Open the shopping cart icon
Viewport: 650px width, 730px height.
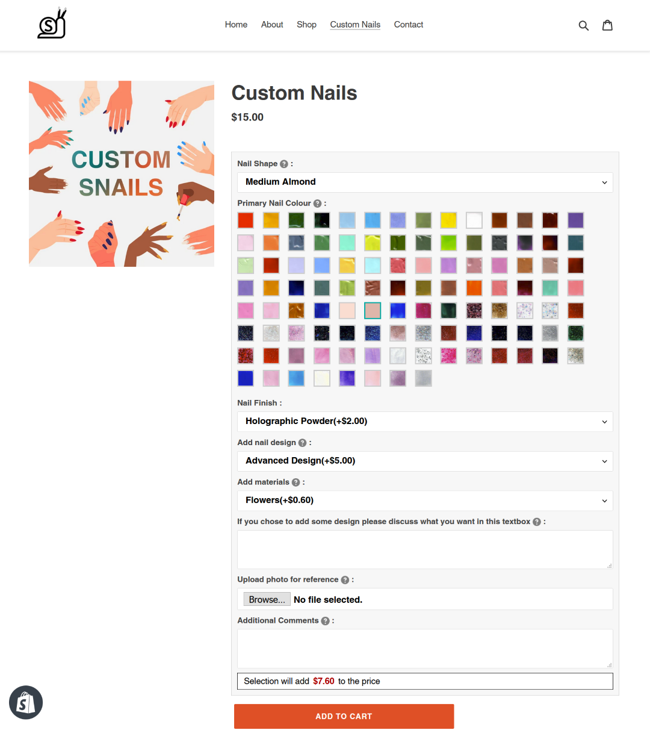(x=607, y=25)
